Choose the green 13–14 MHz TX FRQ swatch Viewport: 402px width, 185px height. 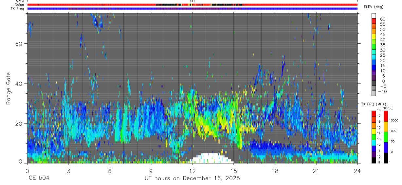pyautogui.click(x=374, y=137)
